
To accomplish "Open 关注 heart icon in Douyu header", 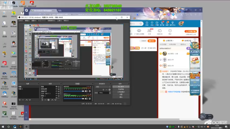I will [x=152, y=24].
